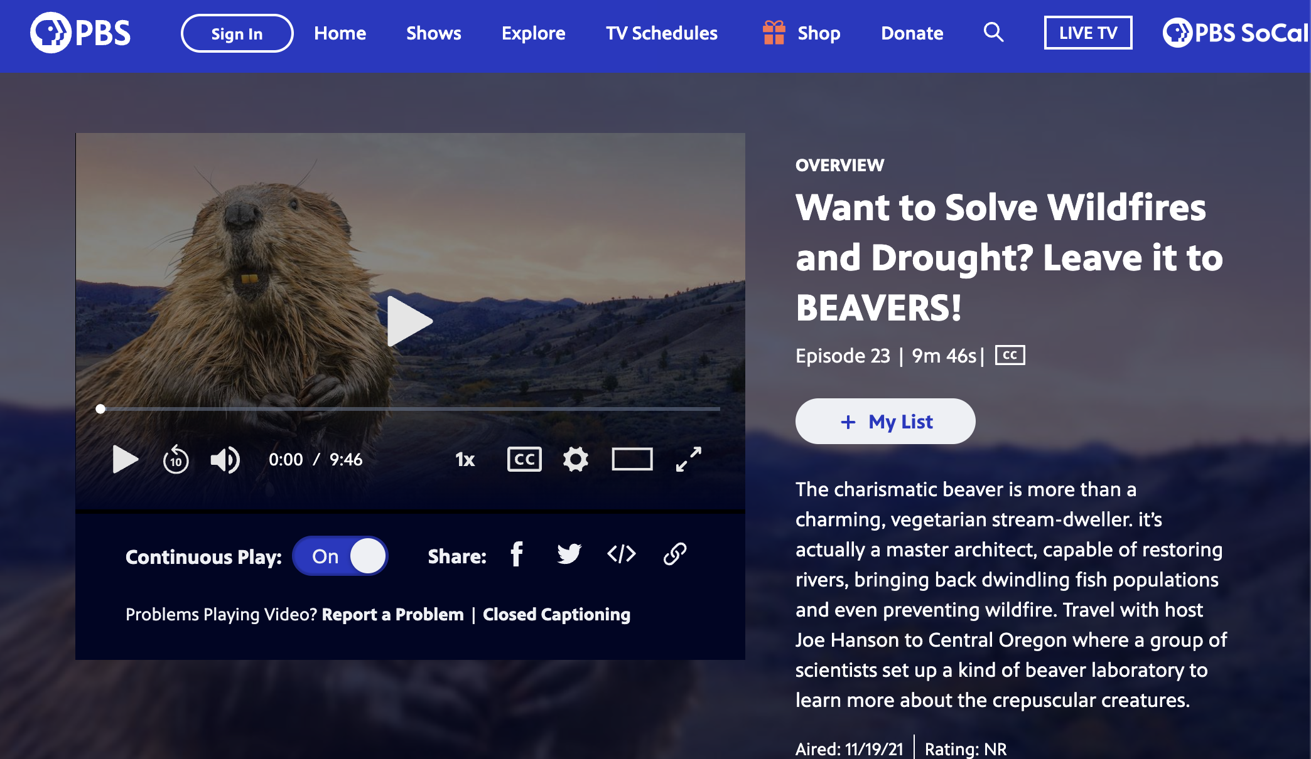Open the search magnifier in header
This screenshot has height=759, width=1311.
(993, 33)
